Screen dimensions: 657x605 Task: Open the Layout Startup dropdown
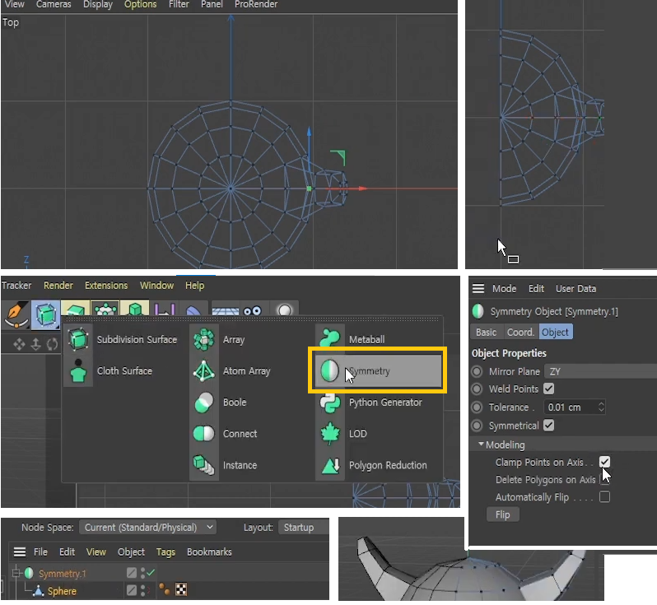click(303, 527)
